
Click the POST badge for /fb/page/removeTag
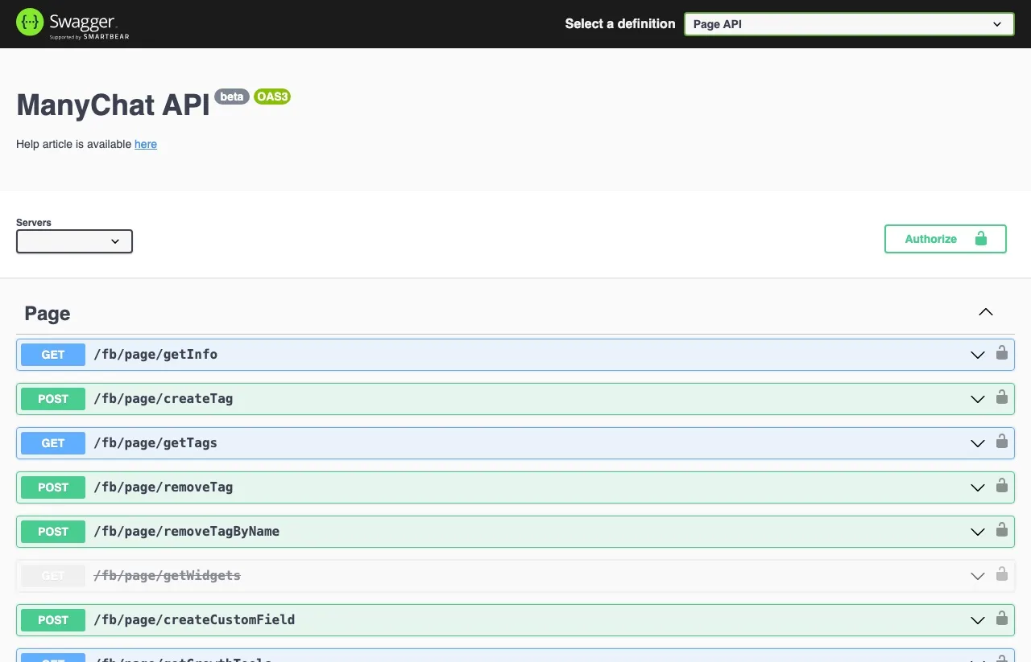click(53, 487)
